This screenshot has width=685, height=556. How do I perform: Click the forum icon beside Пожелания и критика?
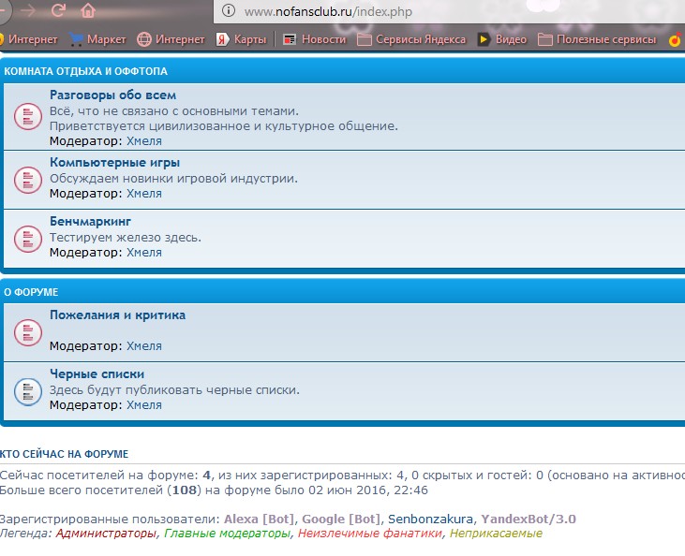(x=25, y=330)
